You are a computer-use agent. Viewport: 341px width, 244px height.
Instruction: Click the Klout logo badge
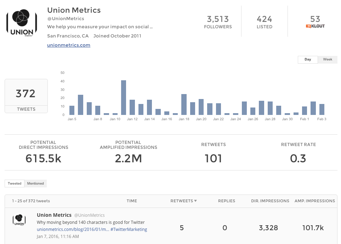[x=315, y=26]
